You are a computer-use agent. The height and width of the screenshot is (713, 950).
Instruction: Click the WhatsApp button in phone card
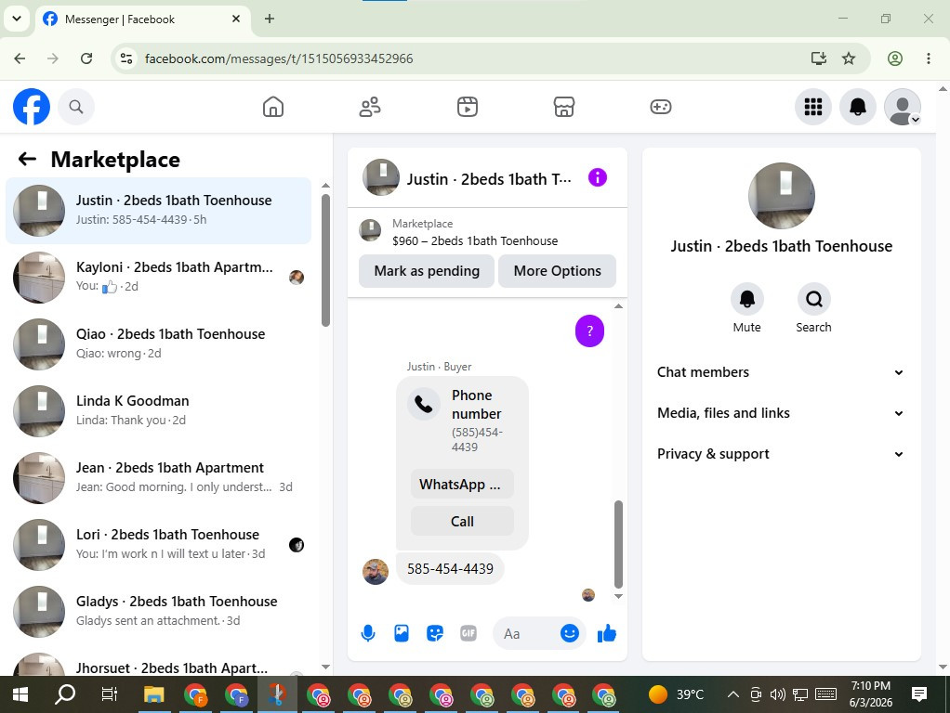[x=462, y=485]
